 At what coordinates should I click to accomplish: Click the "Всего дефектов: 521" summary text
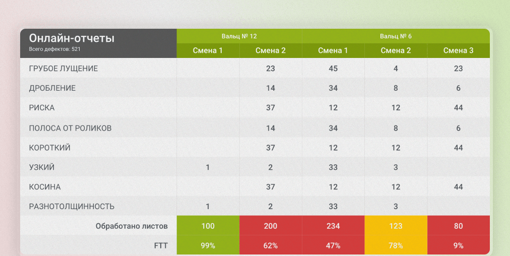[x=55, y=49]
